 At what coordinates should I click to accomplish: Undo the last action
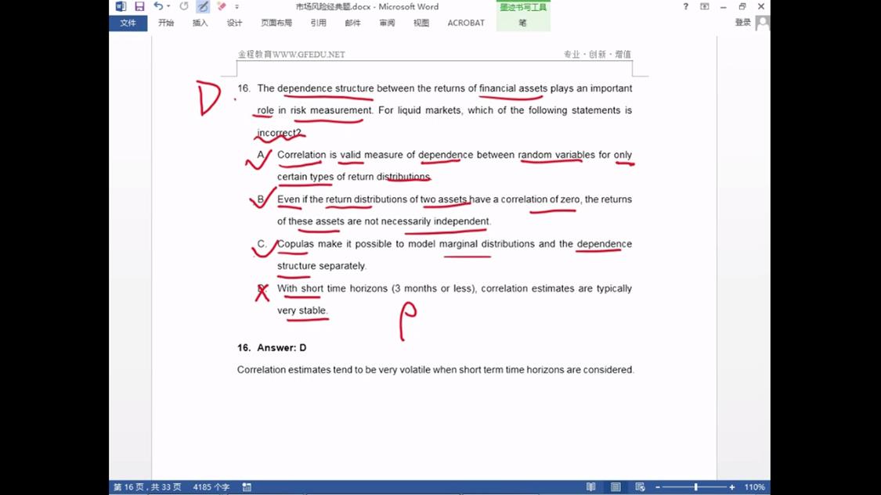158,6
